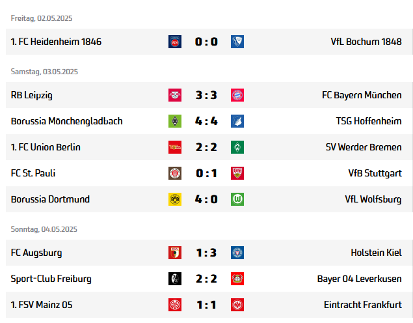Select the 1. FC Union Berlin name
The height and width of the screenshot is (323, 413).
pos(46,147)
